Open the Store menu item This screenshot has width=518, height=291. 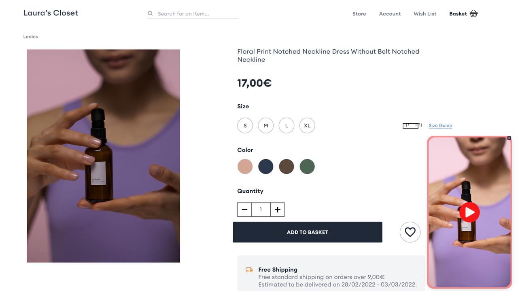coord(359,13)
